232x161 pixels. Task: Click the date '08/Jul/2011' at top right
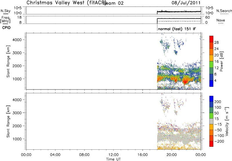point(186,3)
